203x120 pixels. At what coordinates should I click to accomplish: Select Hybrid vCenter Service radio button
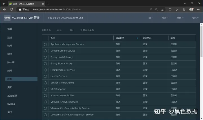tap(45, 70)
